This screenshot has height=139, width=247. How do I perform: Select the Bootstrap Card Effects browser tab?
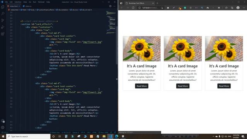pos(140,3)
